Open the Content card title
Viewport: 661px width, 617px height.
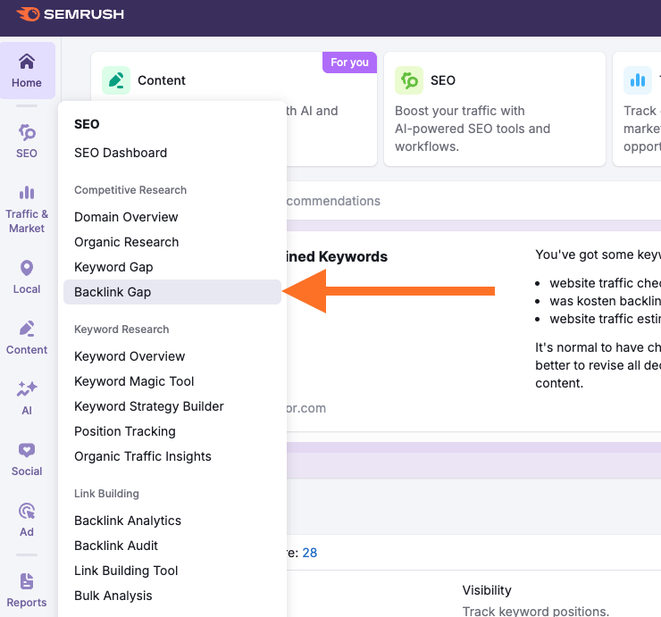coord(162,80)
